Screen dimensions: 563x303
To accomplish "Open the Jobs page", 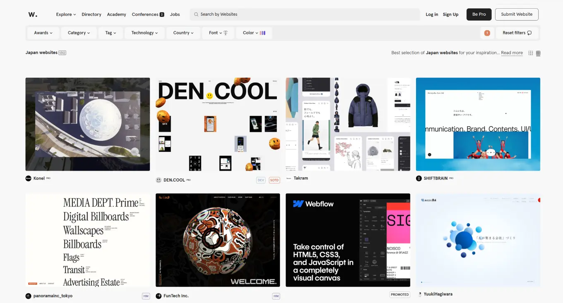I will (x=175, y=14).
